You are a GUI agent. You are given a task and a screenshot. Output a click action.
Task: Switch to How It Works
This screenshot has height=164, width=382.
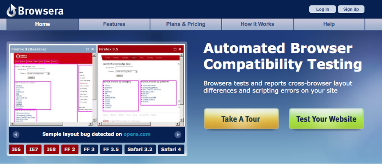click(x=257, y=24)
